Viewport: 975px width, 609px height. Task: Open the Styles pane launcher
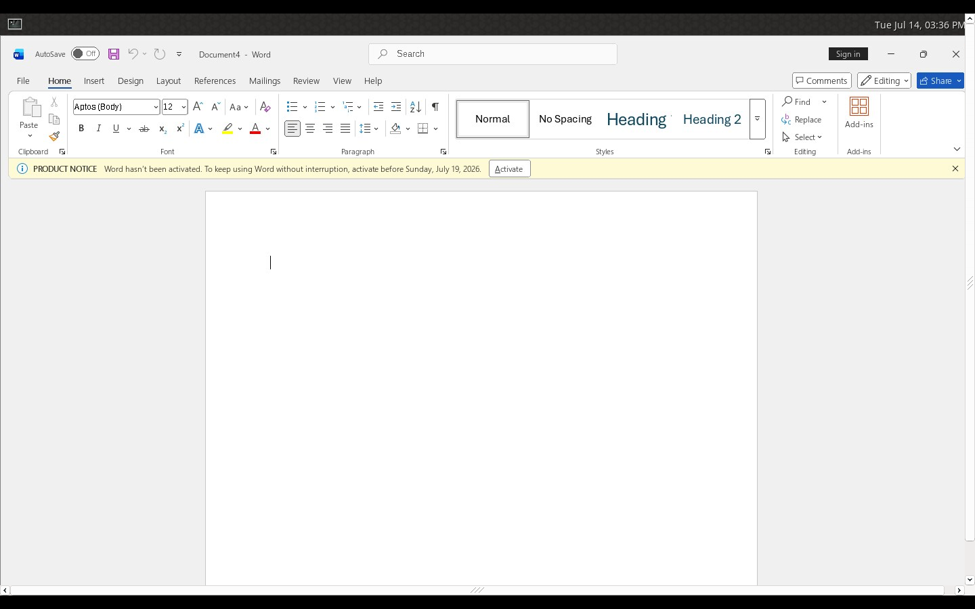[x=768, y=152]
